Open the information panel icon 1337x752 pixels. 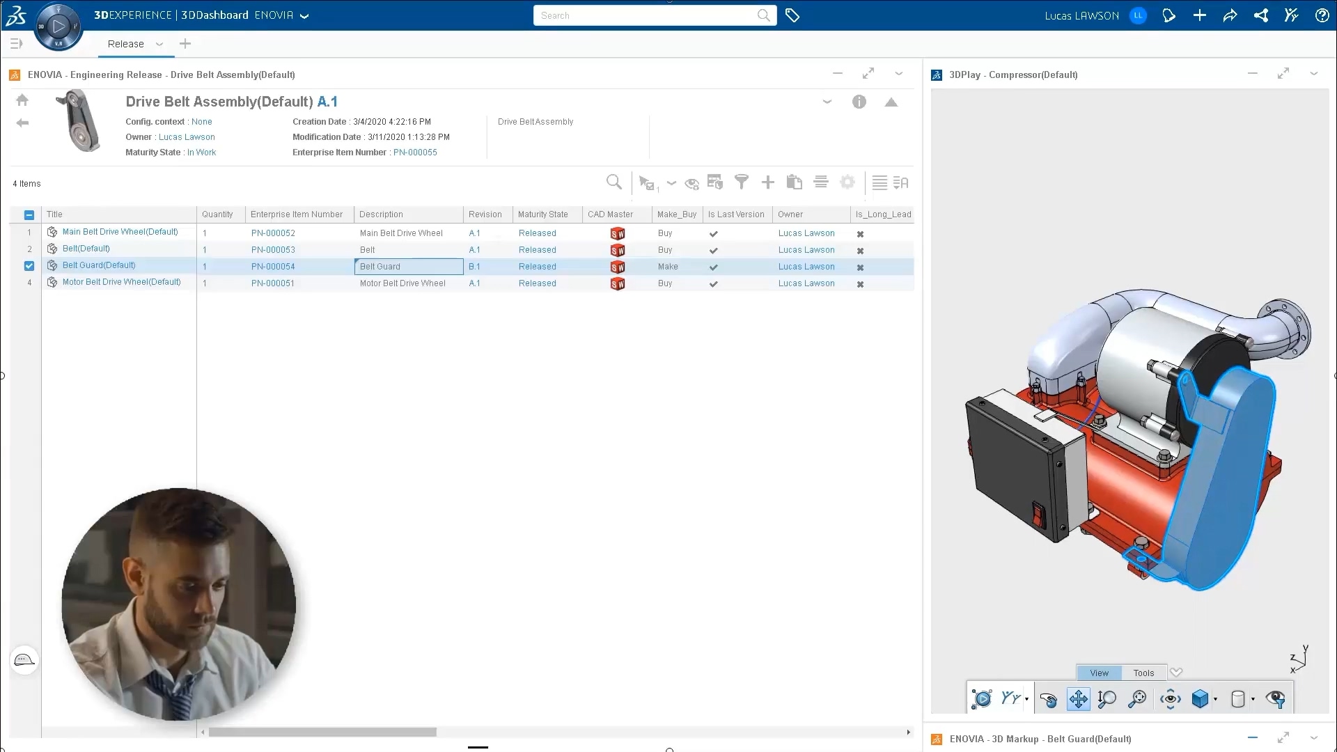[859, 102]
